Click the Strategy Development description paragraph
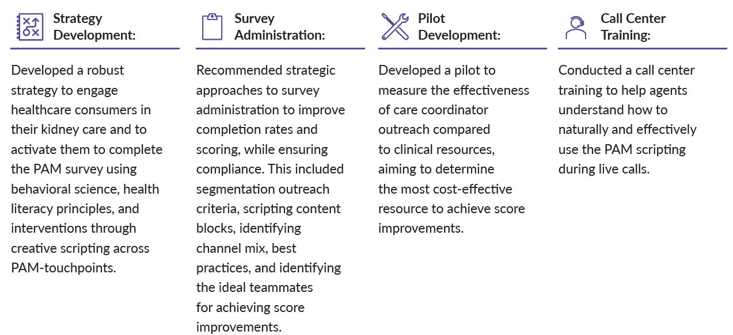The width and height of the screenshot is (733, 335). pos(87,169)
